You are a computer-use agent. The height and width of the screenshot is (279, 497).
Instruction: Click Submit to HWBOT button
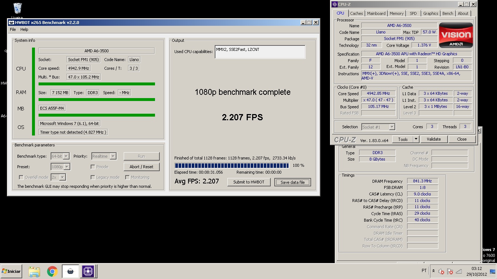[249, 182]
